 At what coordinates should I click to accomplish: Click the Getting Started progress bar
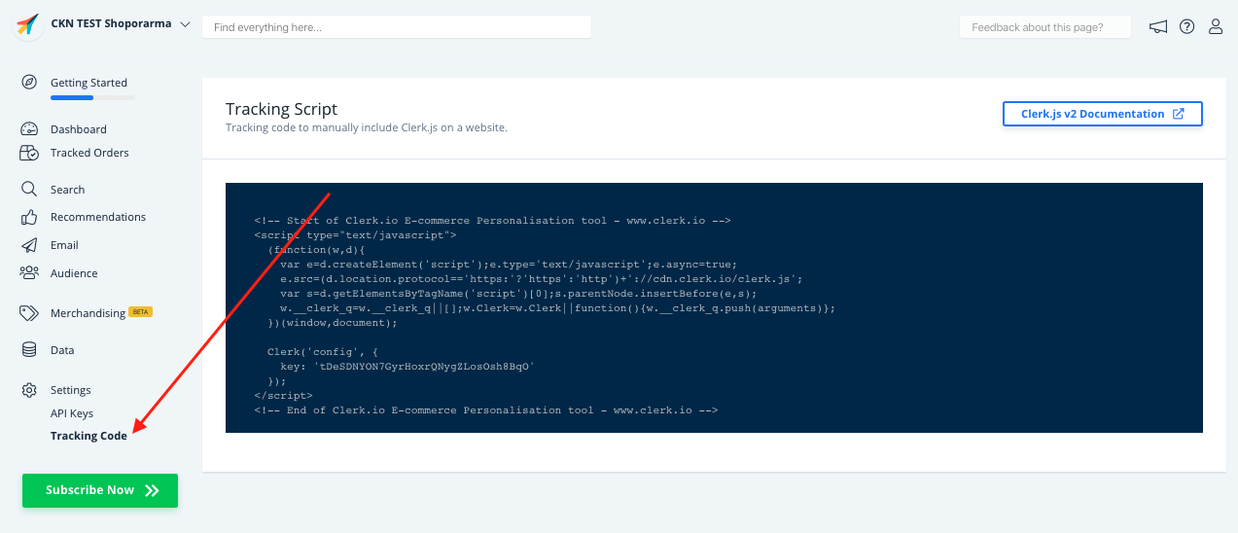tap(92, 98)
